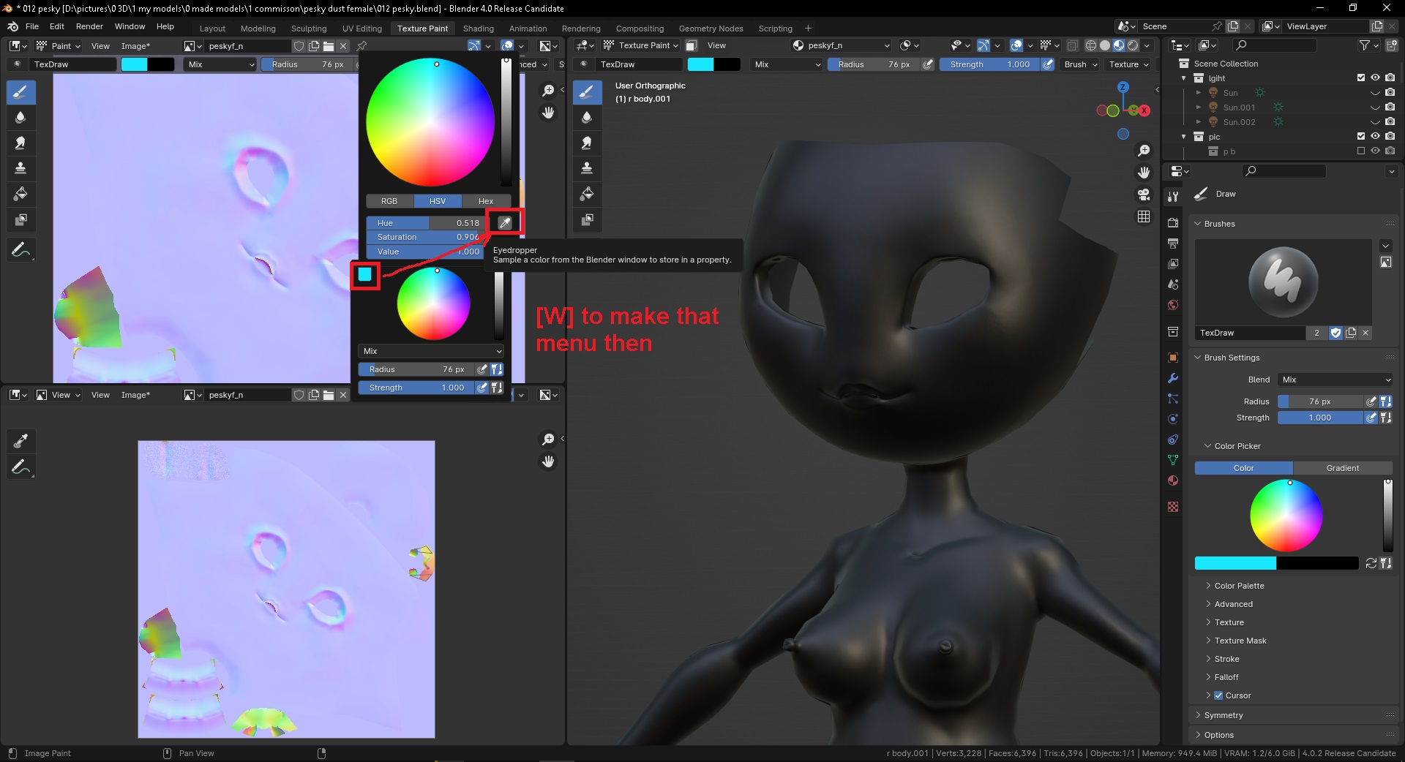Open the Render menu
The height and width of the screenshot is (762, 1405).
pyautogui.click(x=89, y=26)
